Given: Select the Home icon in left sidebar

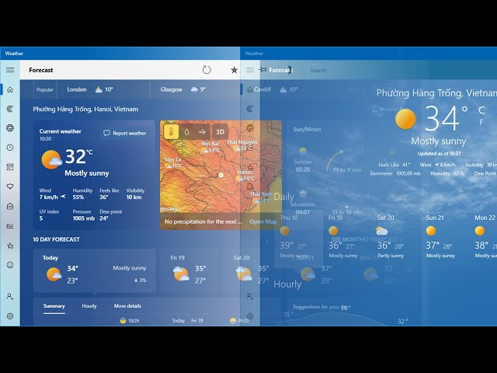Looking at the screenshot, I should (x=10, y=90).
